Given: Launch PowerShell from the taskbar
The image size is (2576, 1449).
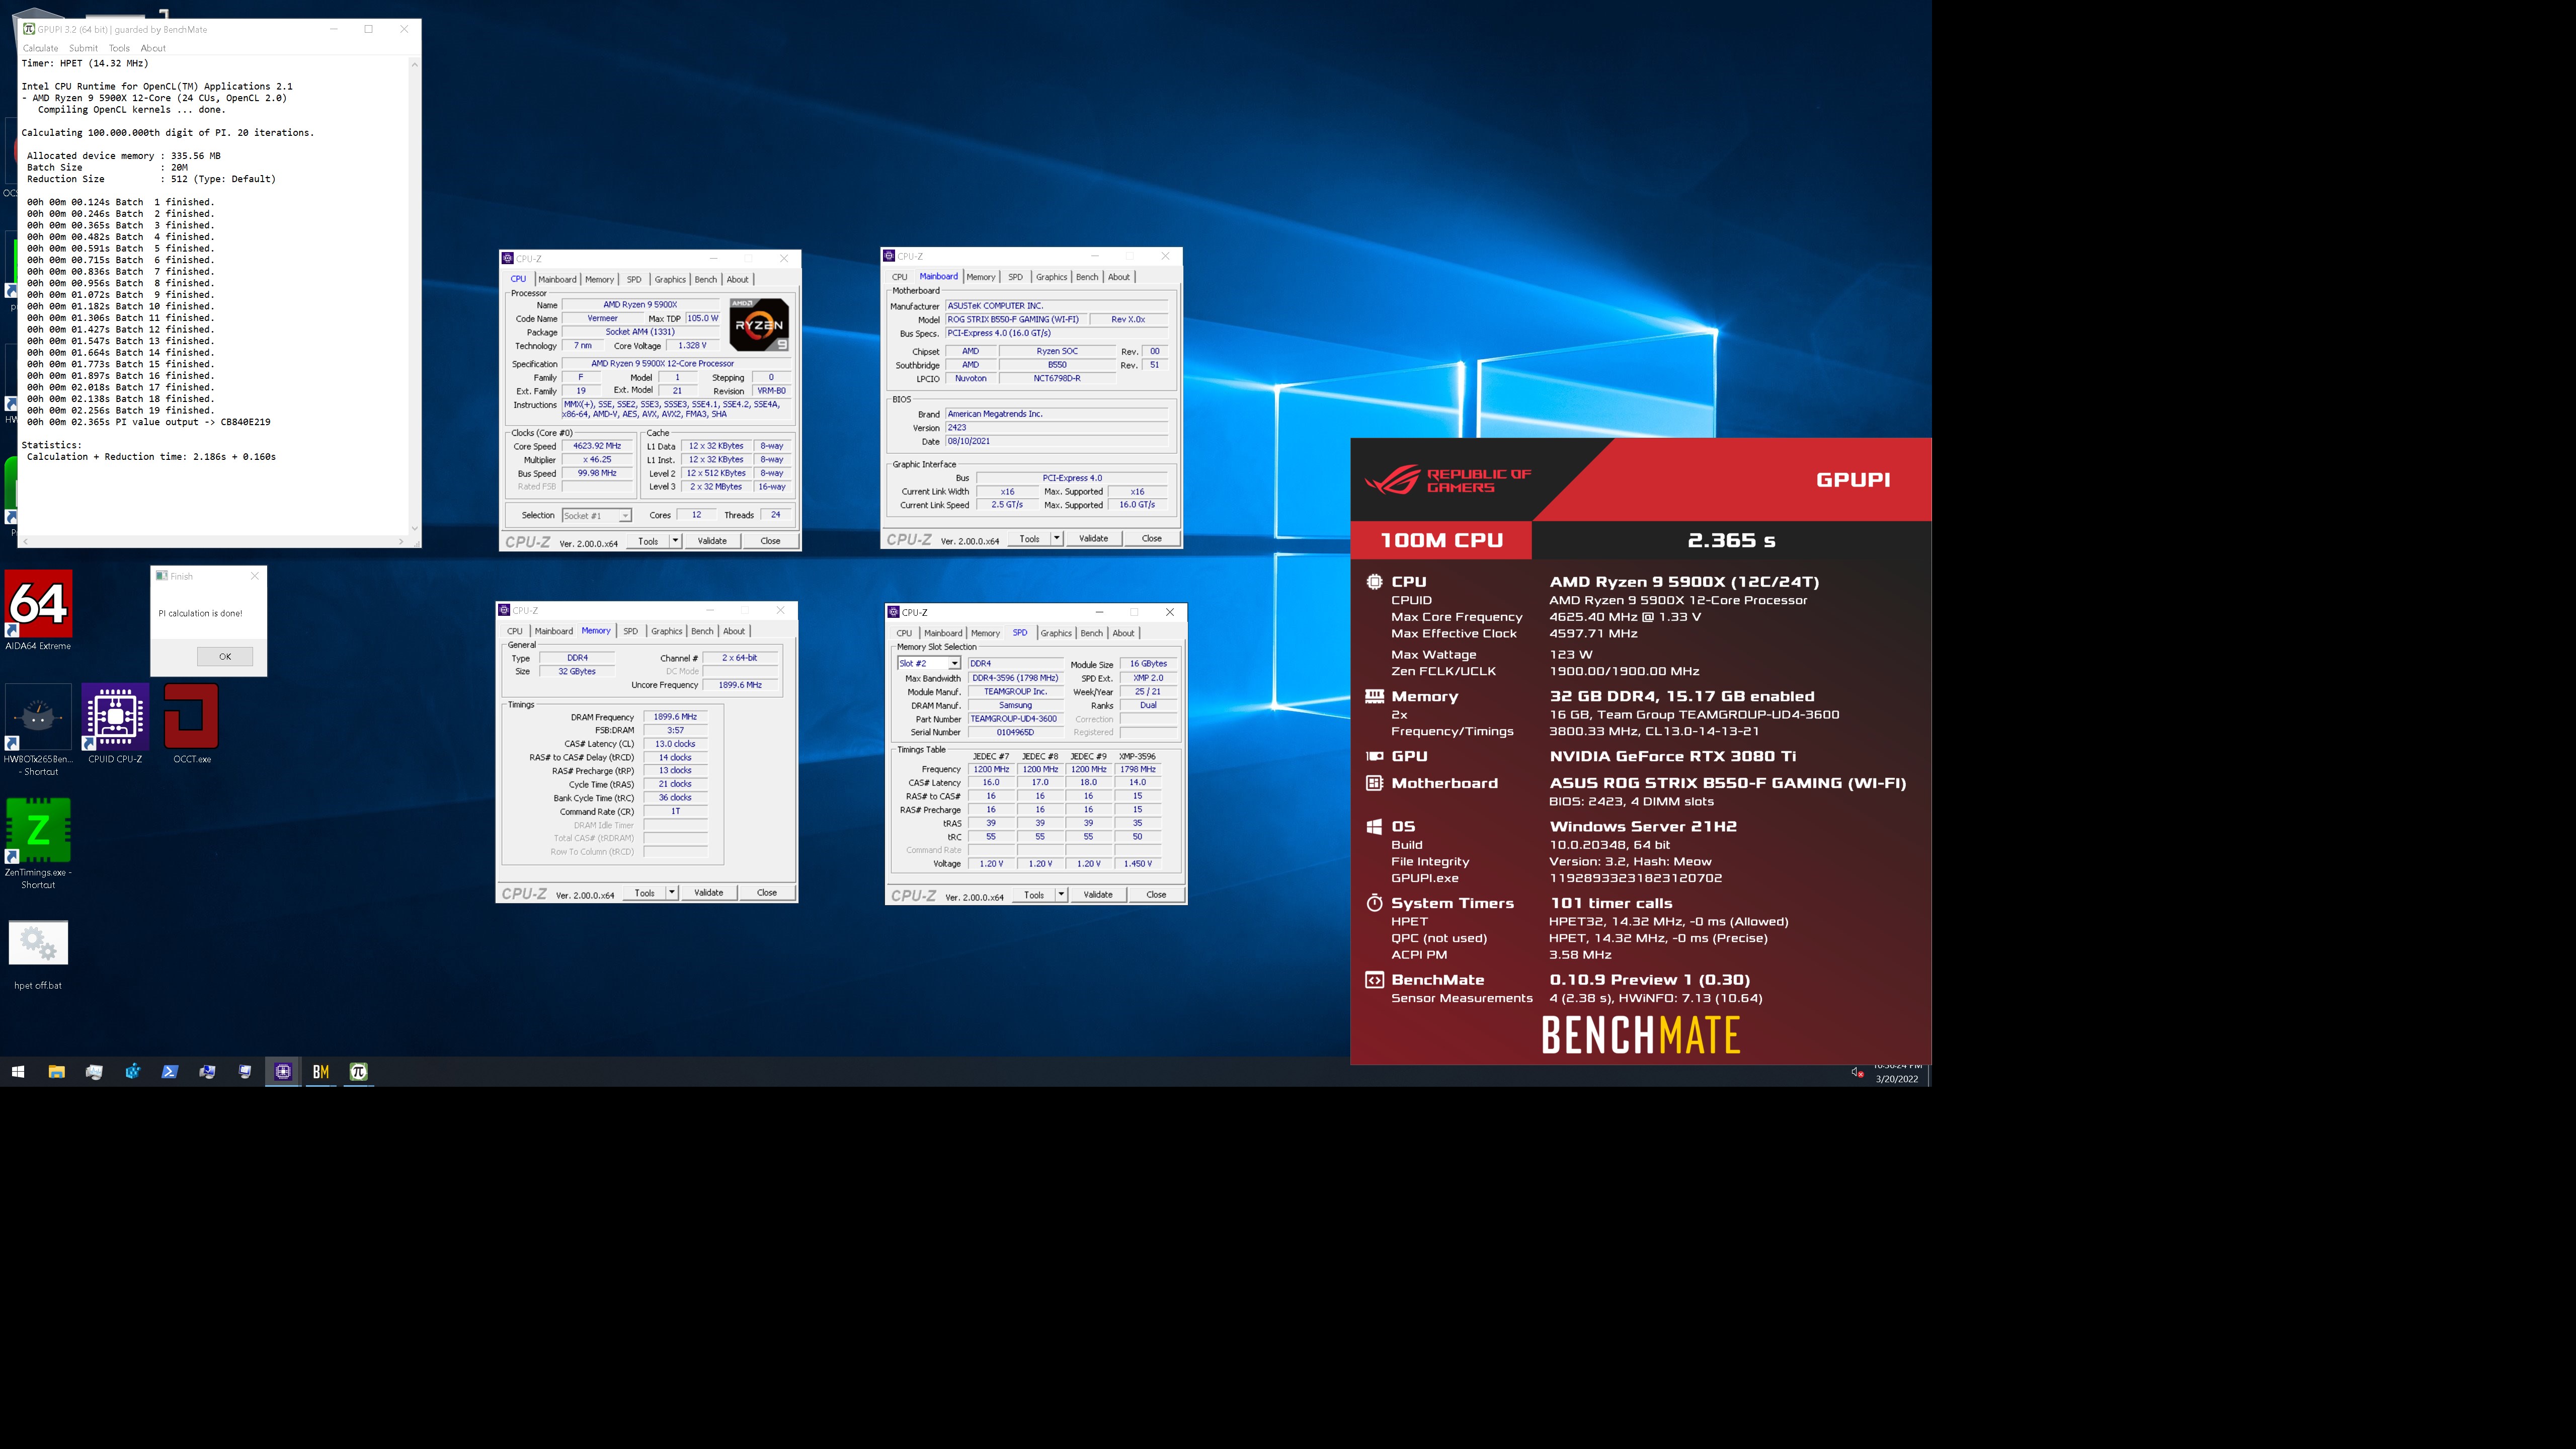Looking at the screenshot, I should (x=170, y=1072).
